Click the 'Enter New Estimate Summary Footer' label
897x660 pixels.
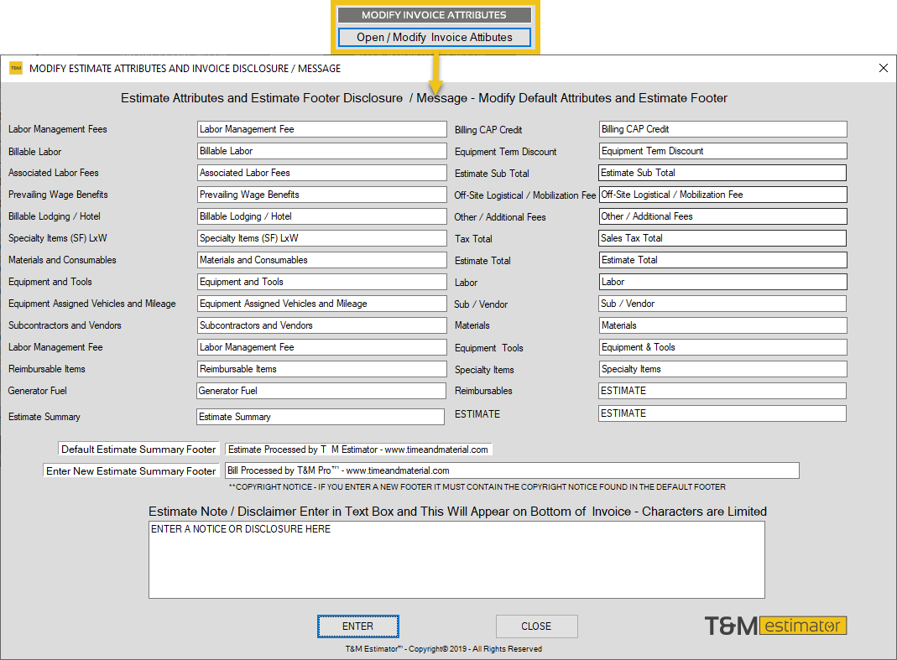tap(131, 471)
